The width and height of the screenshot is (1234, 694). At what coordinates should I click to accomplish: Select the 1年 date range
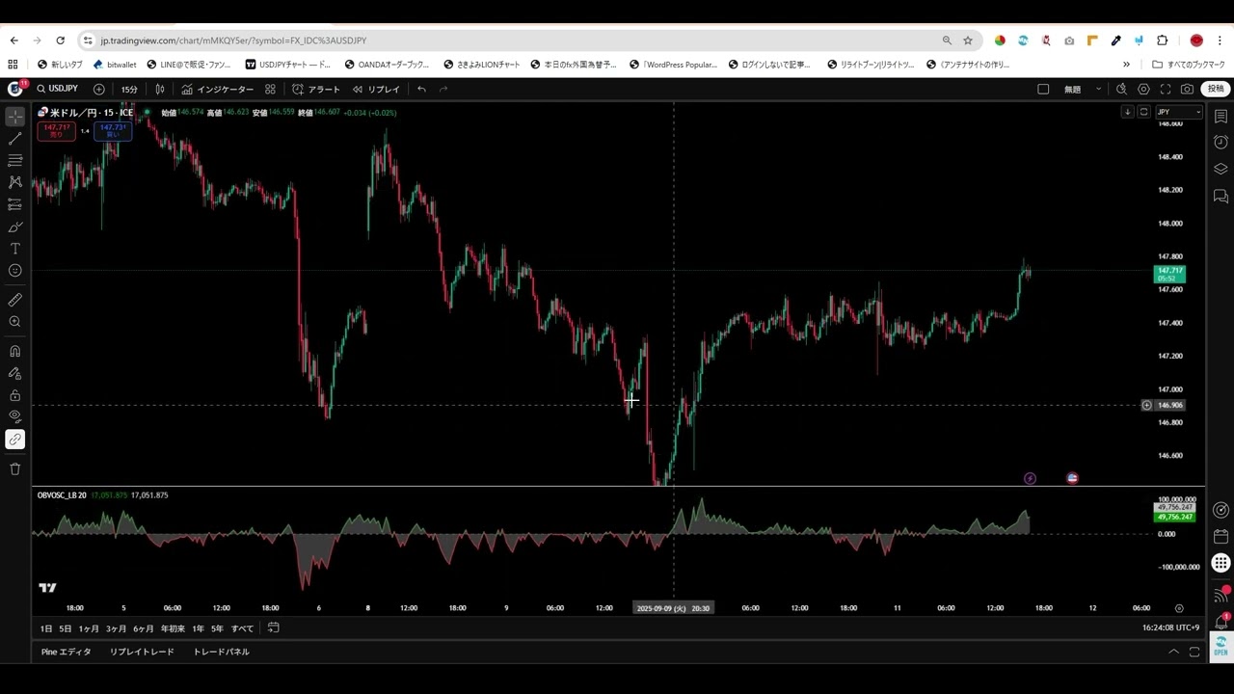pyautogui.click(x=198, y=628)
